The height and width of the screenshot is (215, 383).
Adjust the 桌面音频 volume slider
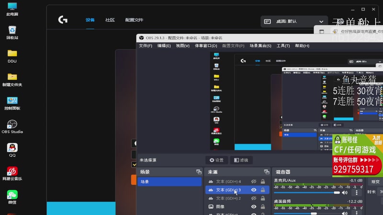[x=307, y=214]
